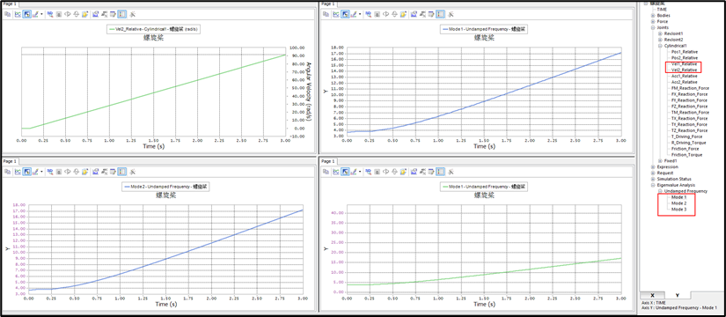Select Mode 1 under Undamped Frequency

678,197
